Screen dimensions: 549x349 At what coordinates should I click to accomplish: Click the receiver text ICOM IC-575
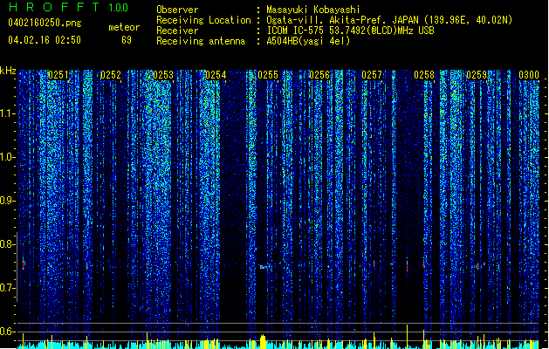tap(297, 31)
